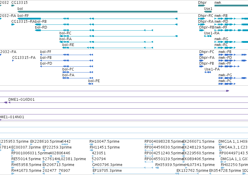
Task: Open EST label EP22259.3prime
Action: coord(57,147)
